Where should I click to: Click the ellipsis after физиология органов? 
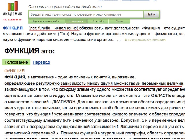(119, 40)
